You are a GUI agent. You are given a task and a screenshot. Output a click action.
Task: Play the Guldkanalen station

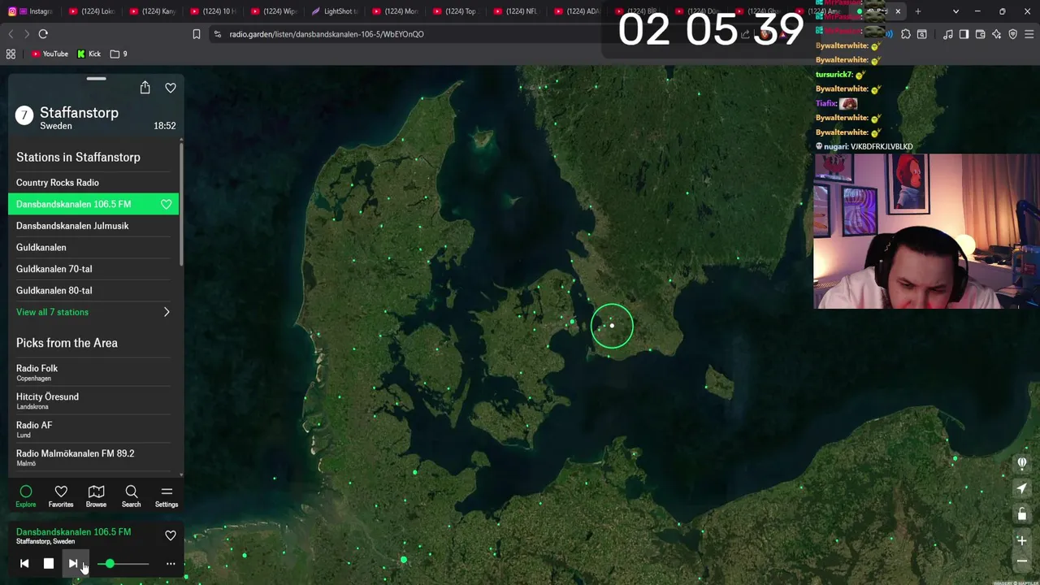pyautogui.click(x=93, y=247)
